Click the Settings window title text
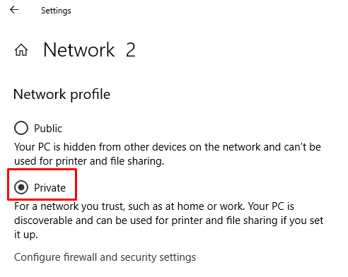This screenshot has height=277, width=348. click(56, 11)
